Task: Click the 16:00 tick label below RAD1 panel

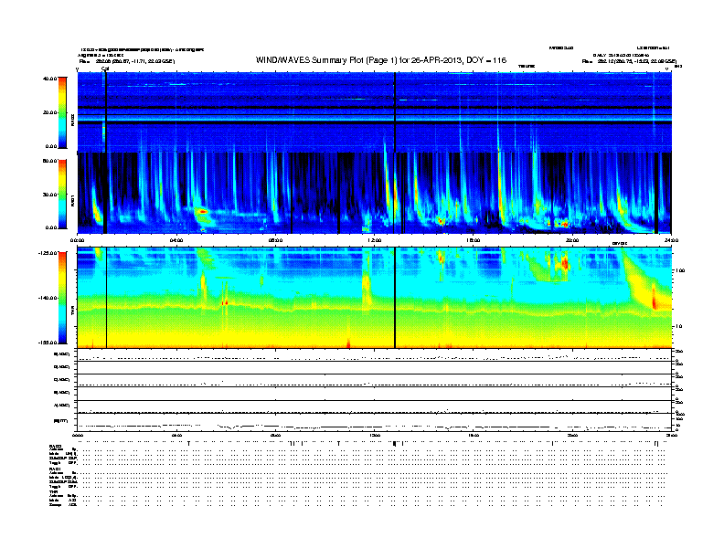Action: pyautogui.click(x=474, y=240)
